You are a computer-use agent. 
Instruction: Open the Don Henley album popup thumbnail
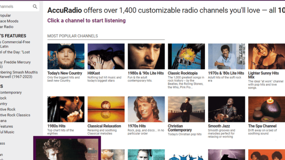pos(67,149)
